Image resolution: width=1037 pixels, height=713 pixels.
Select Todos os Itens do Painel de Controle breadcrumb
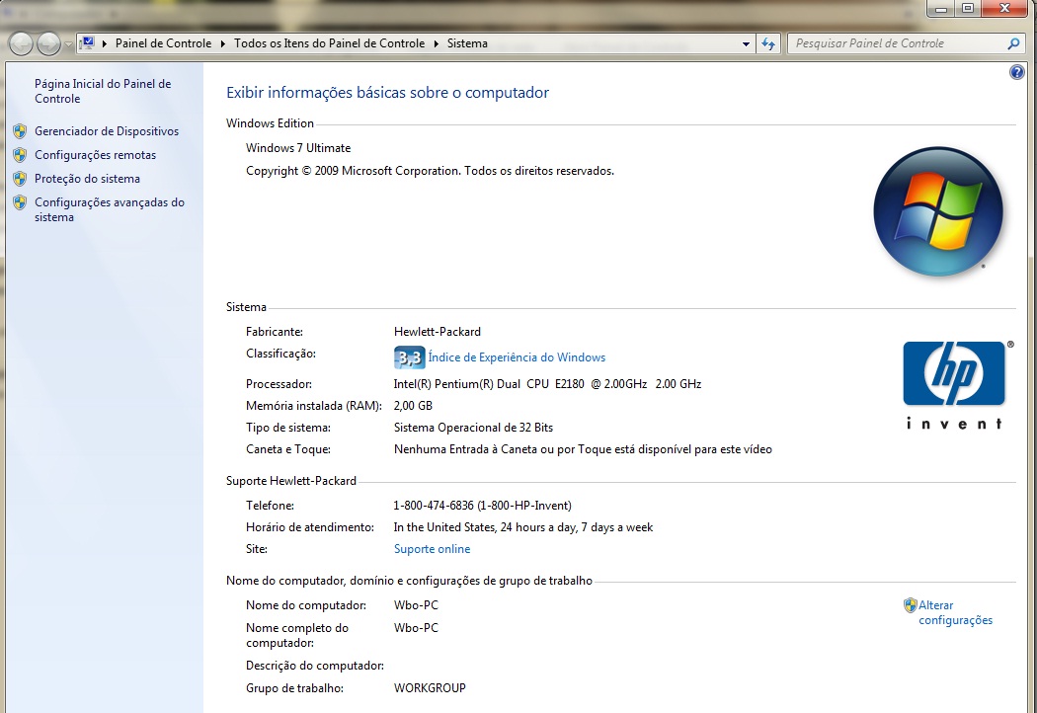click(x=329, y=43)
